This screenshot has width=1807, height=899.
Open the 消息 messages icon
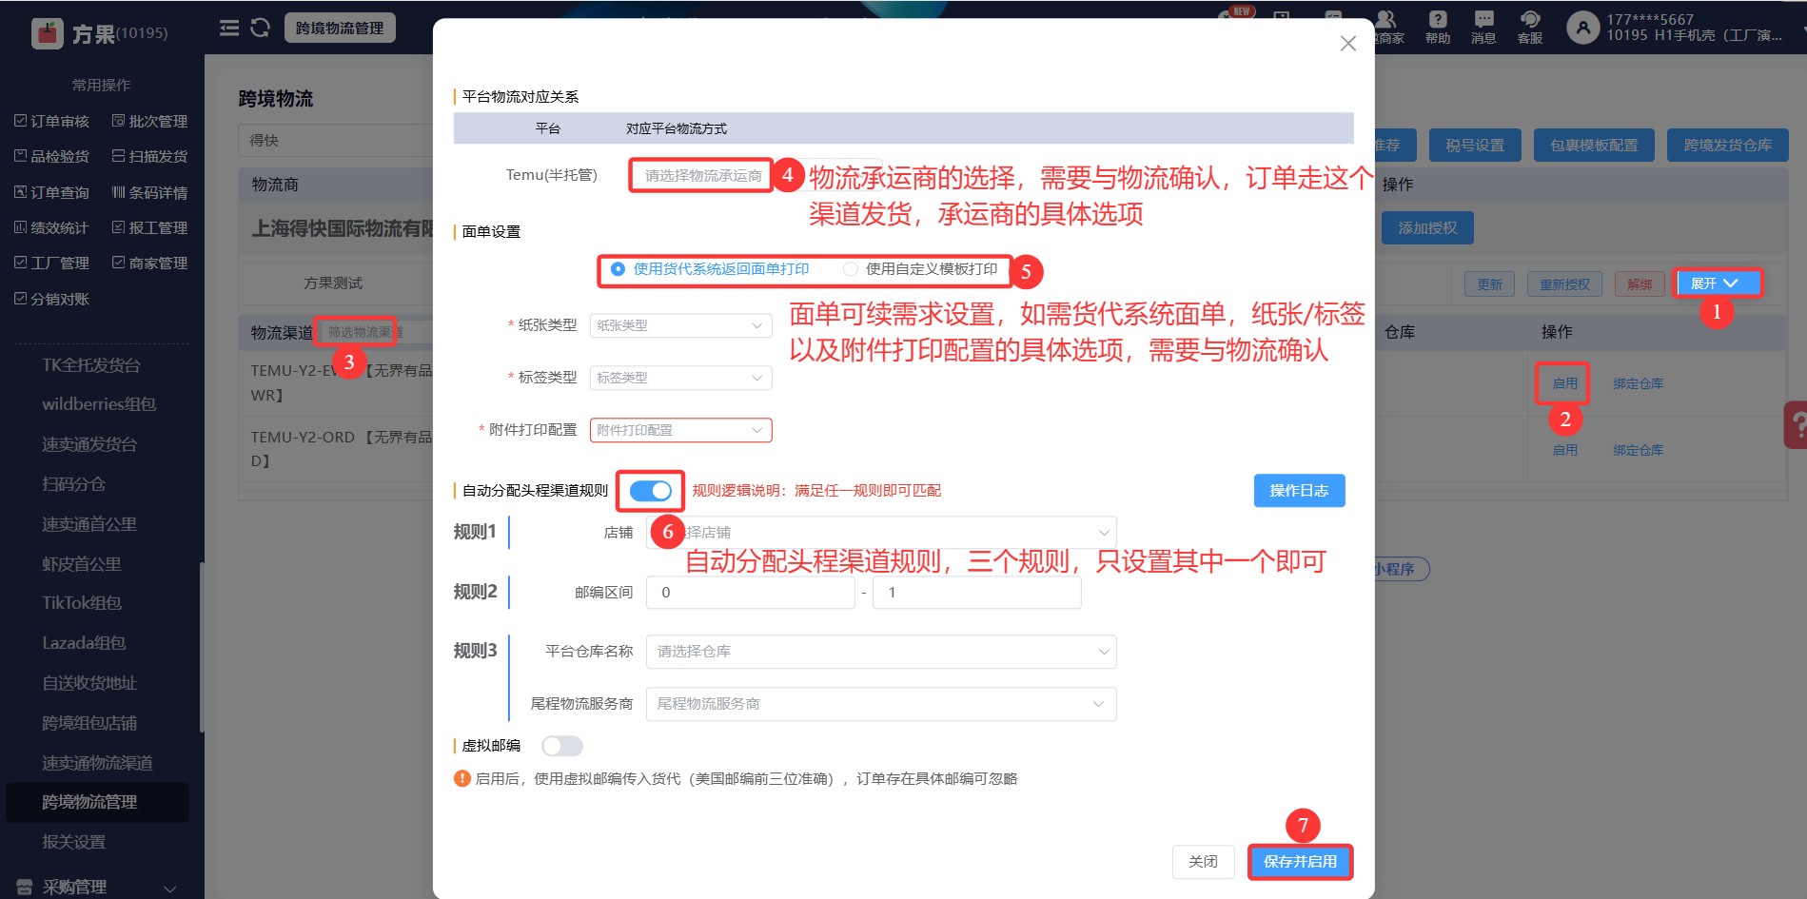click(1483, 20)
